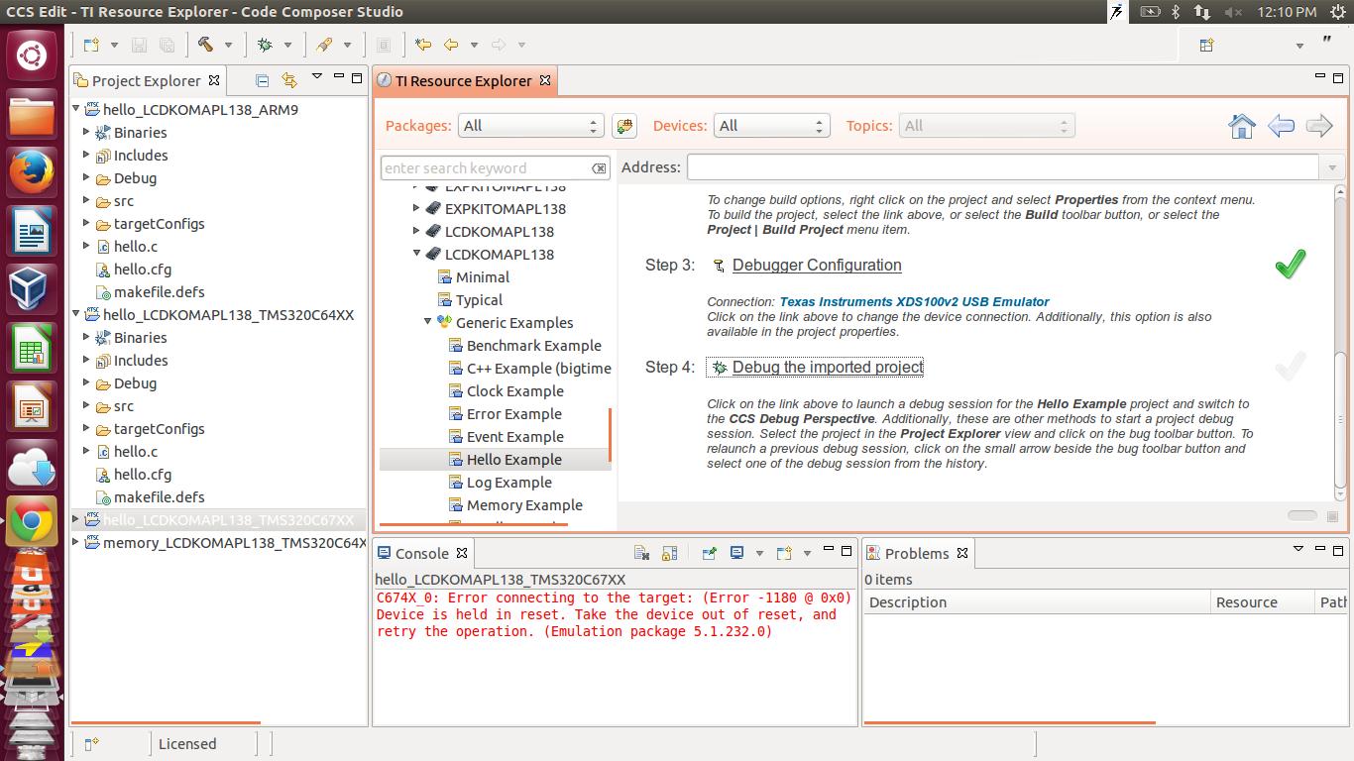The height and width of the screenshot is (761, 1354).
Task: Select hello.cfg under the ARM9 project
Action: (143, 270)
